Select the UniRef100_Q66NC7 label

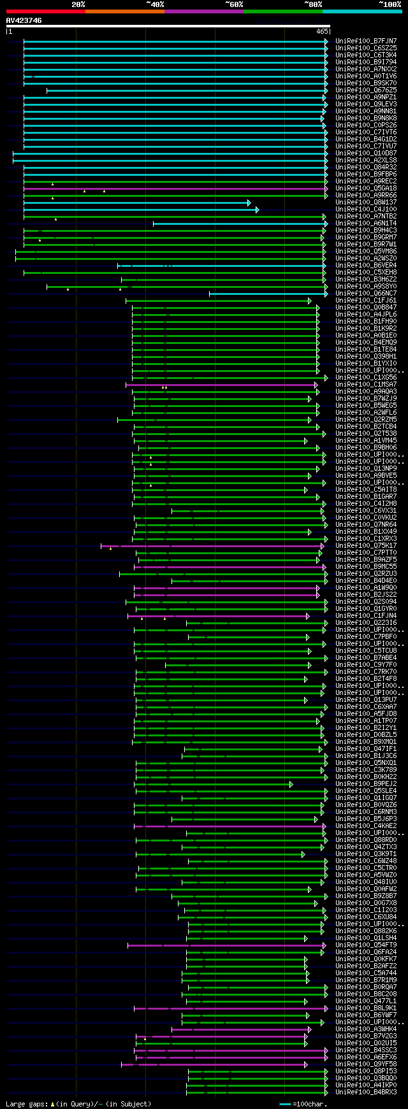(366, 293)
